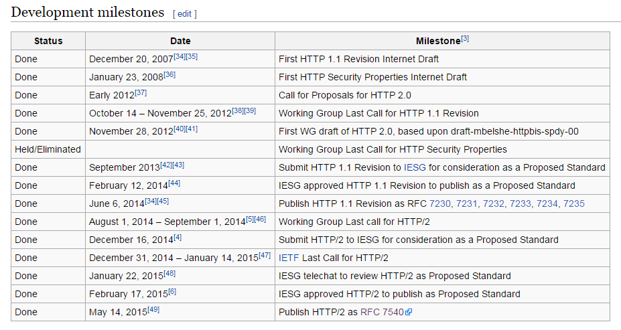621x330 pixels.
Task: Click 'IESG telechat to review HTTP/2' text
Action: coord(395,276)
